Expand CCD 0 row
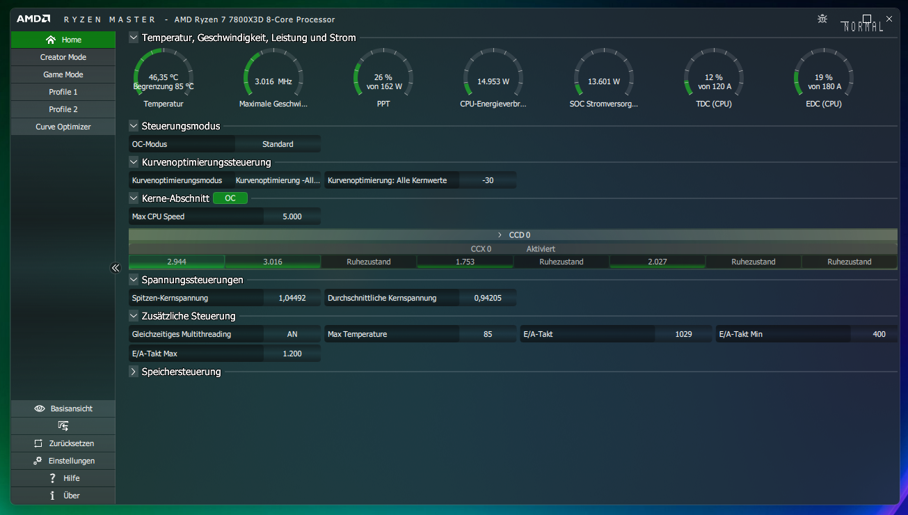 (500, 235)
